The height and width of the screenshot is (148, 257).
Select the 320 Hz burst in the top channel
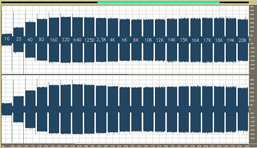pyautogui.click(x=65, y=40)
